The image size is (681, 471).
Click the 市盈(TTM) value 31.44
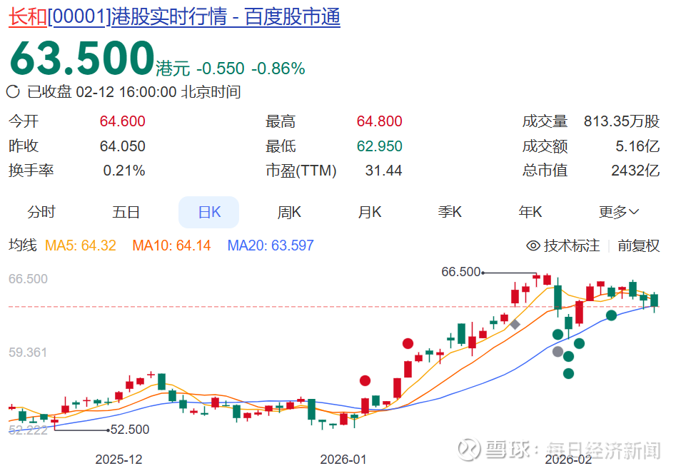pos(384,170)
